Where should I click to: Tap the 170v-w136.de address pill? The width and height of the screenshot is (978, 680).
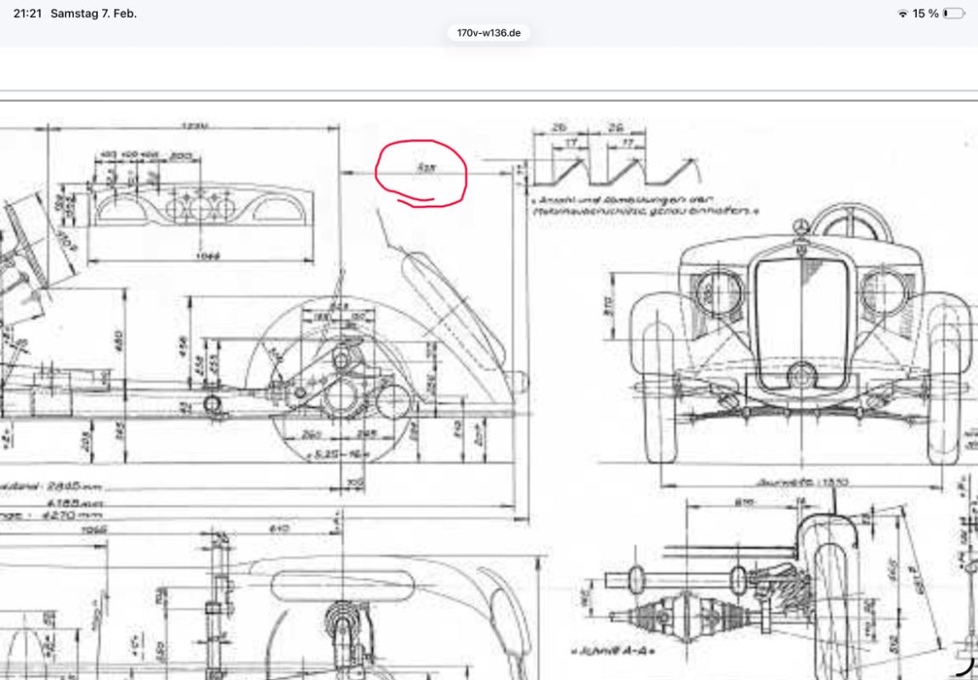(489, 33)
